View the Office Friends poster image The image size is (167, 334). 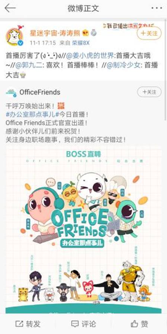click(x=83, y=230)
